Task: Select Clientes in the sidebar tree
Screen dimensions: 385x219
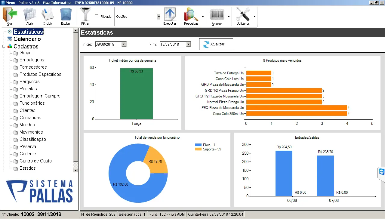Action: pyautogui.click(x=27, y=110)
